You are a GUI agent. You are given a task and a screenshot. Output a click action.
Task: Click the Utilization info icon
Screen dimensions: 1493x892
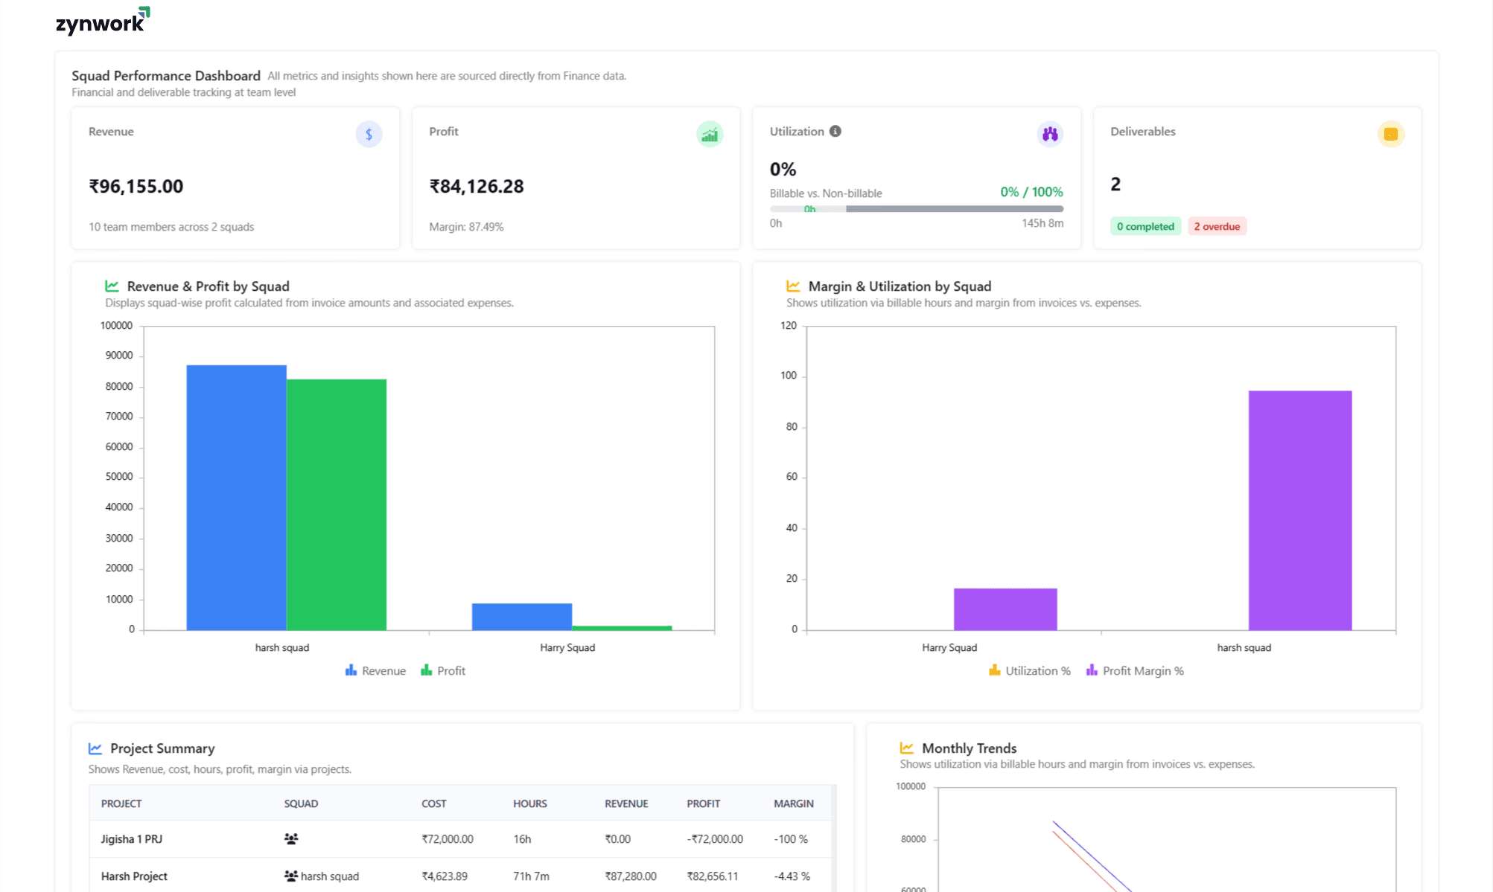pos(835,132)
